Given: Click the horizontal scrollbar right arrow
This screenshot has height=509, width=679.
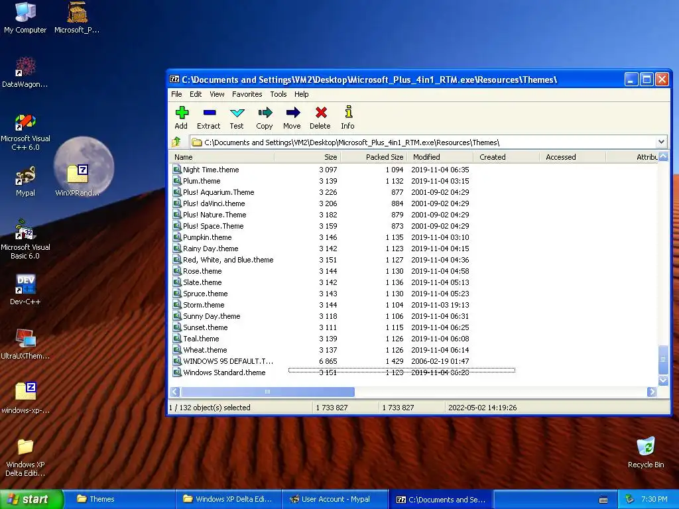Looking at the screenshot, I should (x=652, y=392).
